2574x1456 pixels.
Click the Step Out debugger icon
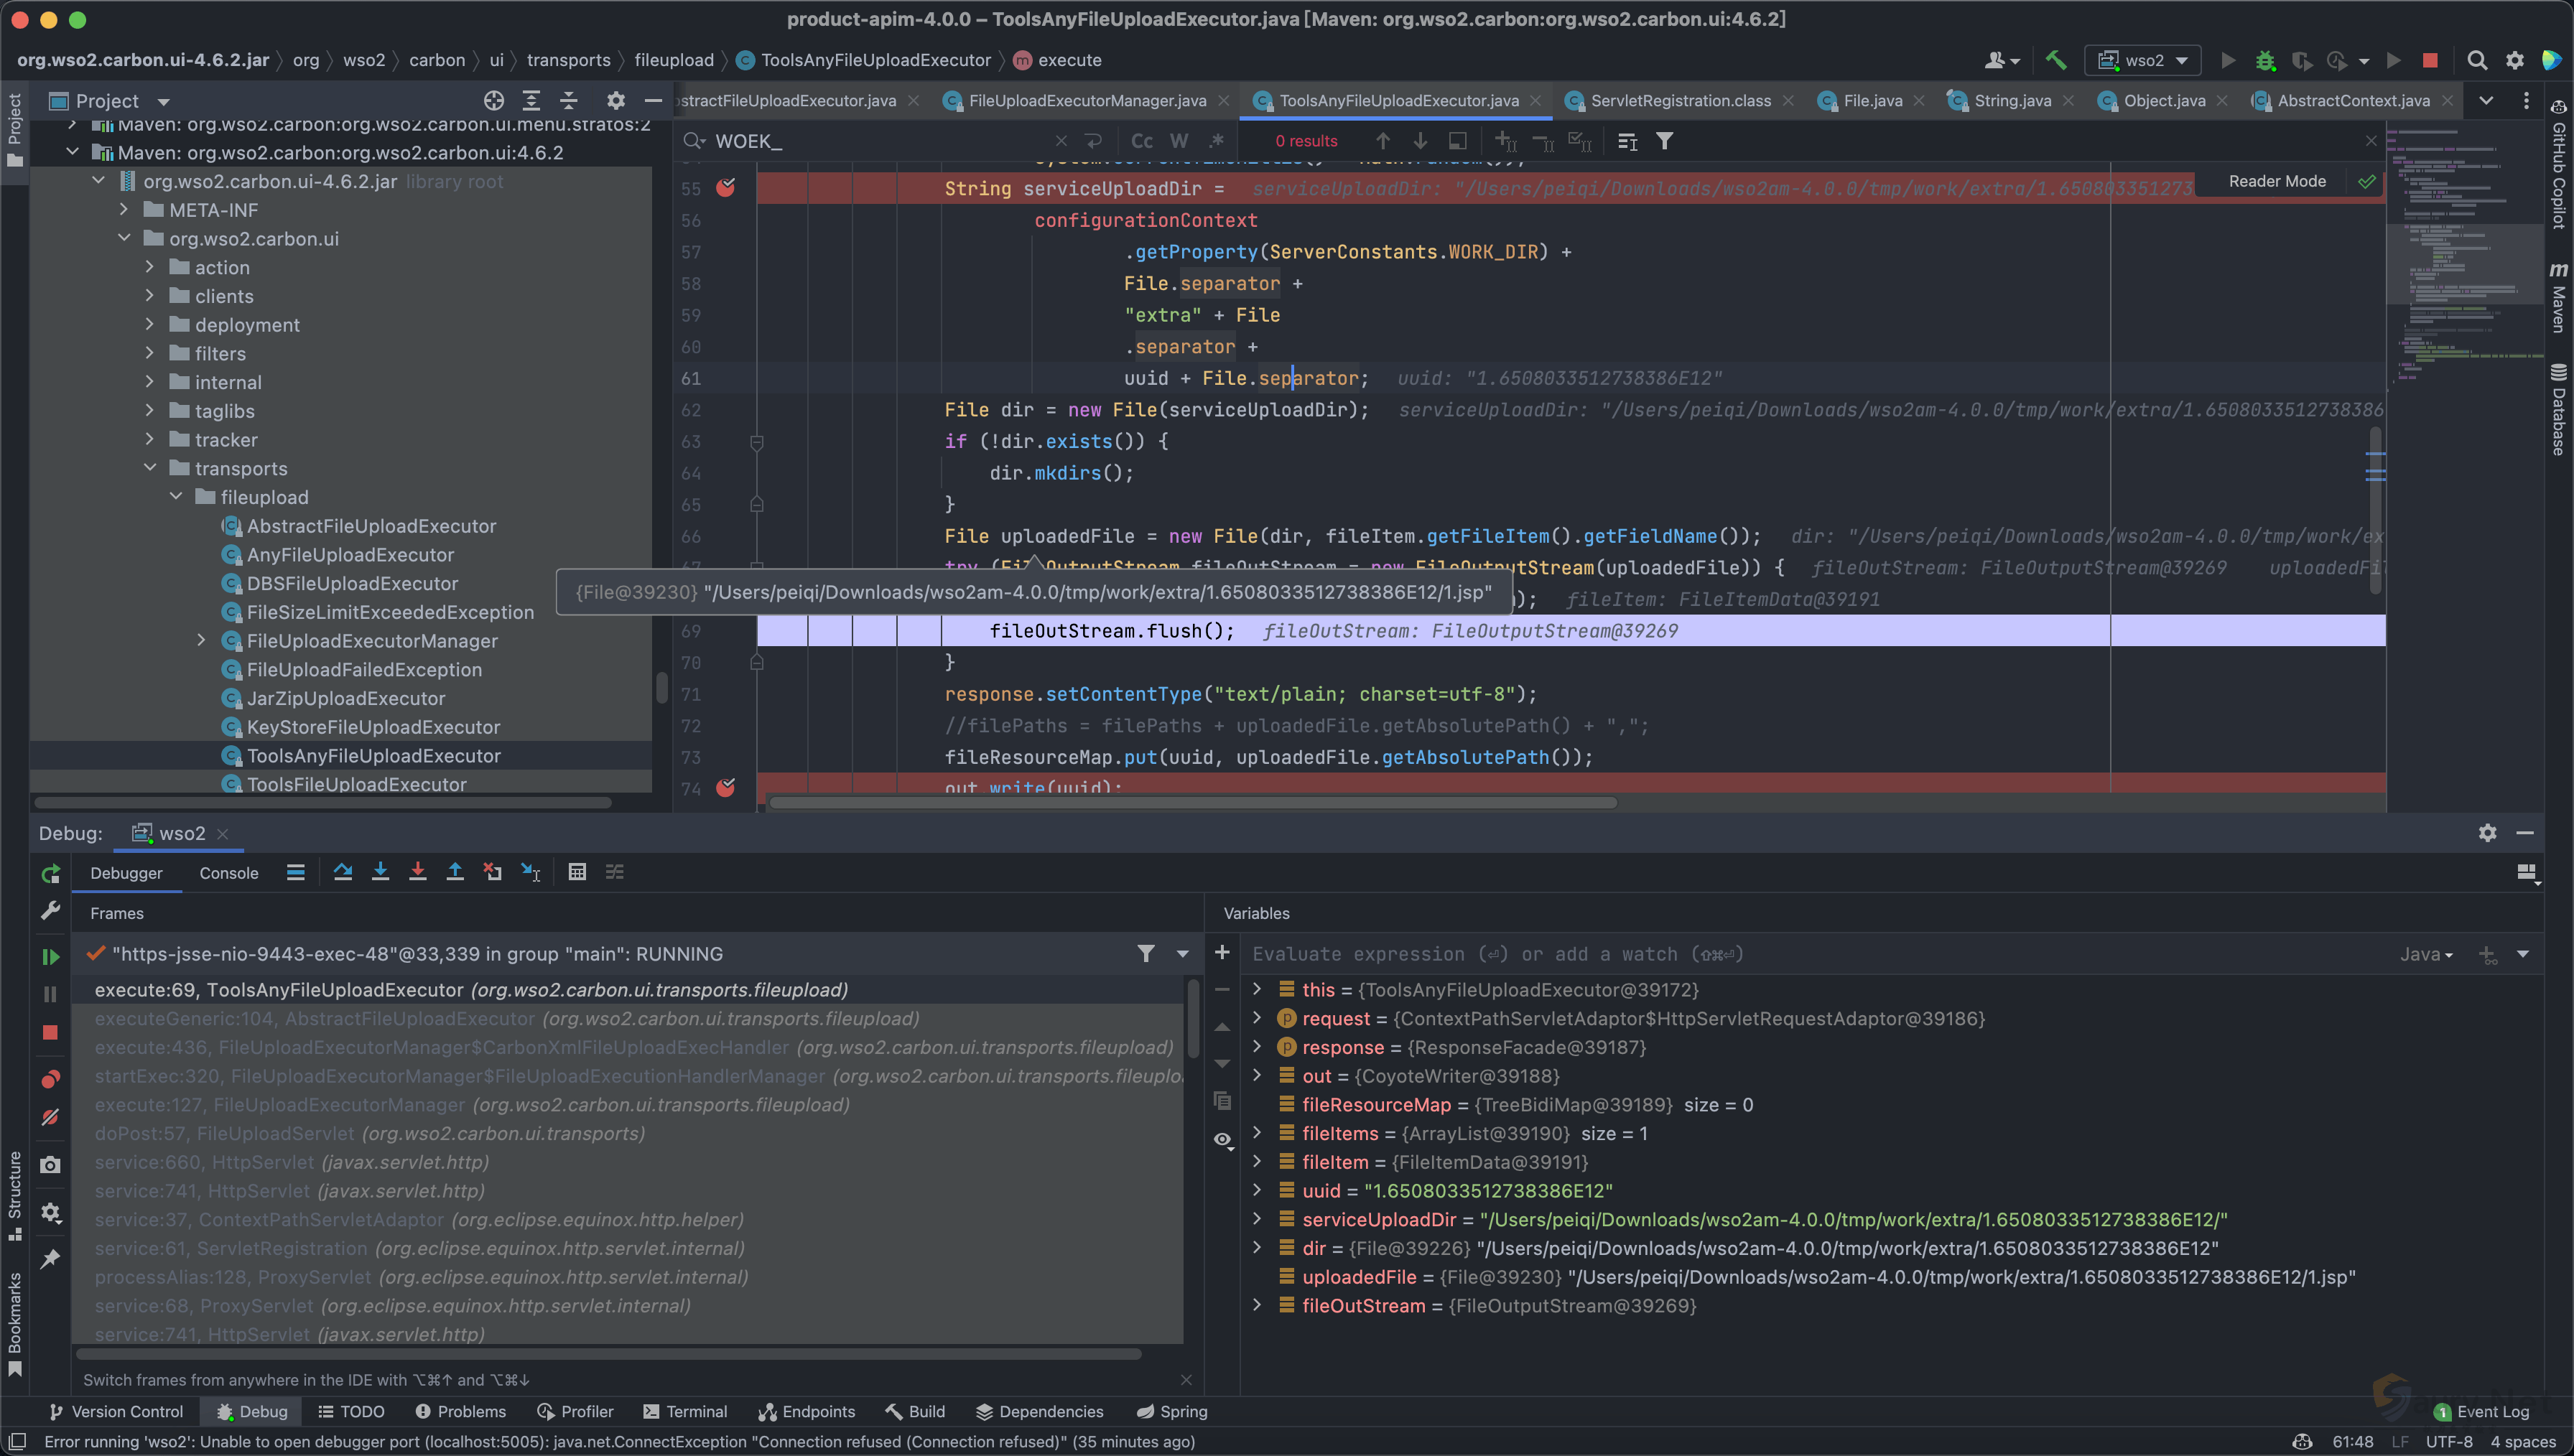(x=455, y=872)
